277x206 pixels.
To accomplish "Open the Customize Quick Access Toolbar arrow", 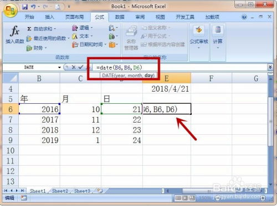I will 69,7.
